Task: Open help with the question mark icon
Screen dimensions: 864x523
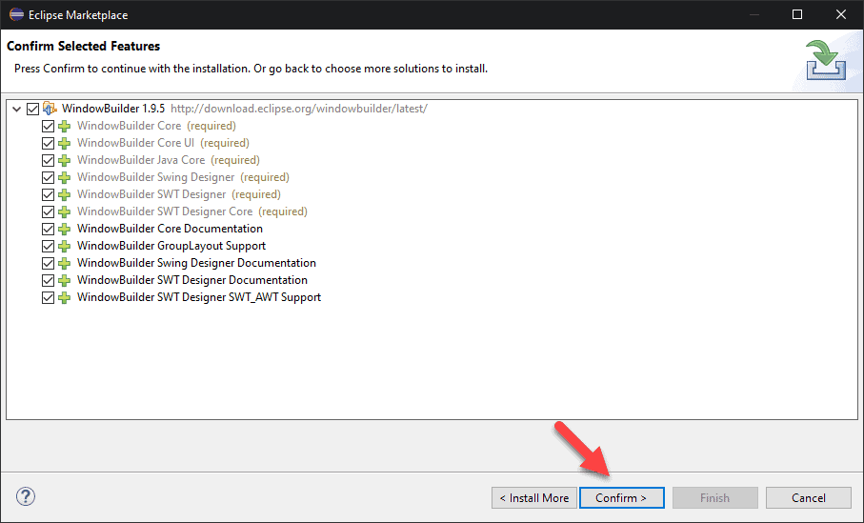Action: click(26, 496)
